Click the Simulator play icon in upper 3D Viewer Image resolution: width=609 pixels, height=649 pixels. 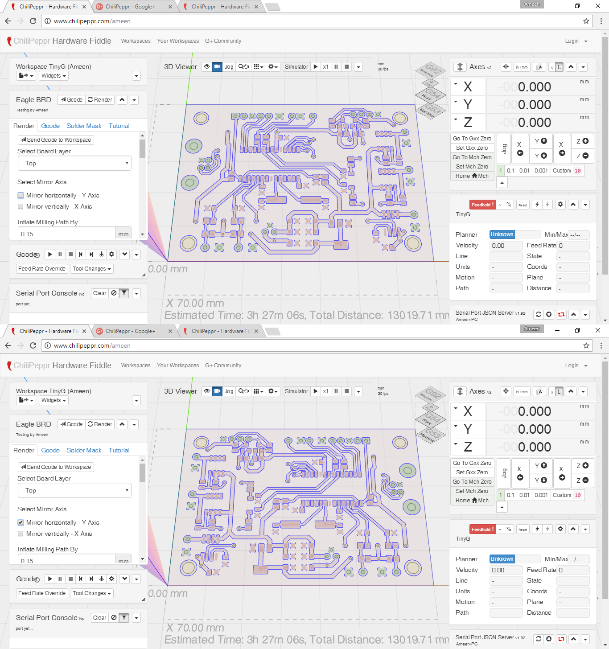click(x=316, y=67)
